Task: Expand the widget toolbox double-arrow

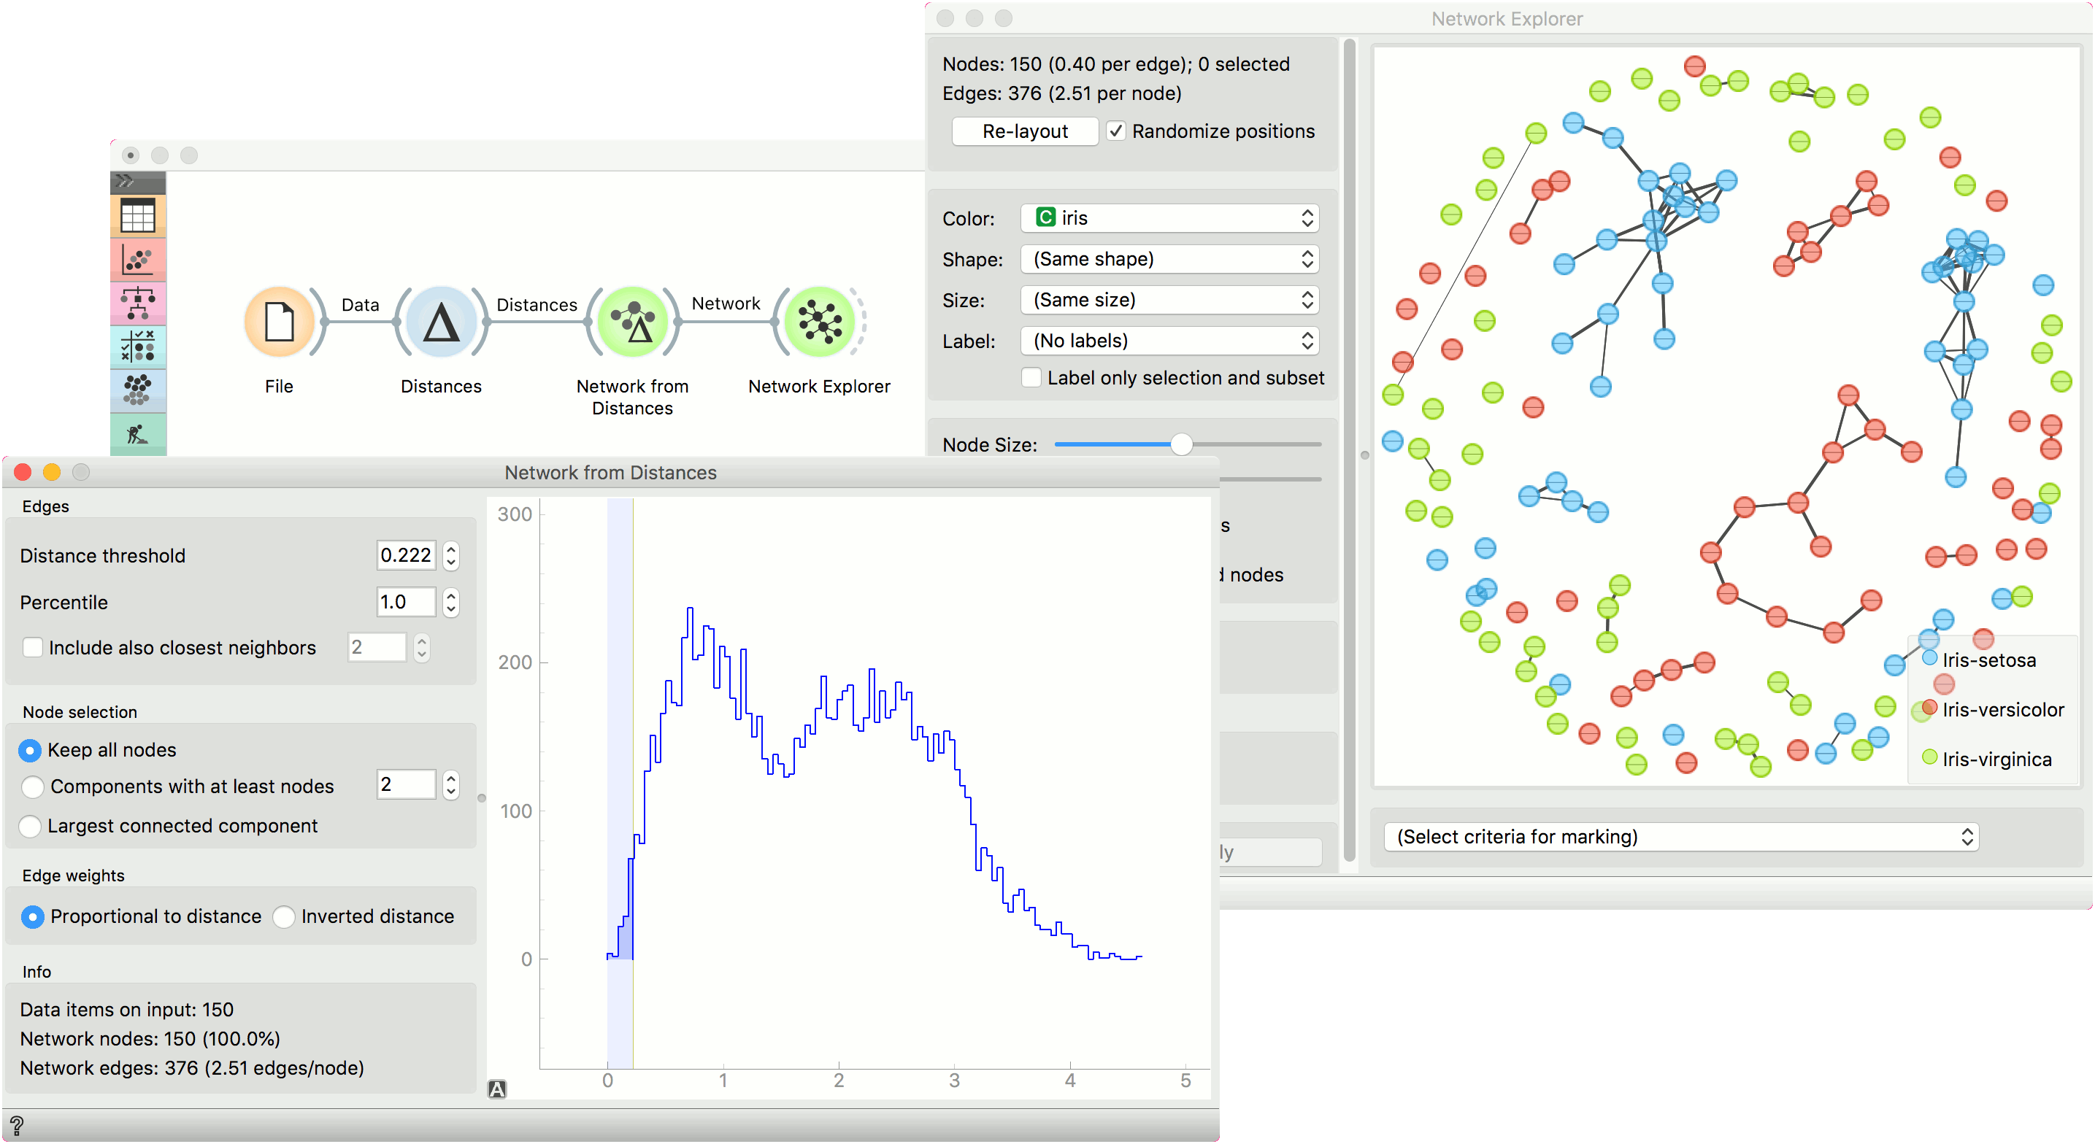Action: click(126, 182)
